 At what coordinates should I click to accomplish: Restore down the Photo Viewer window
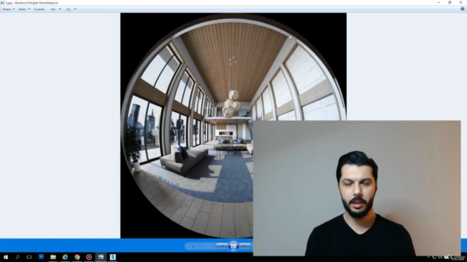point(449,2)
